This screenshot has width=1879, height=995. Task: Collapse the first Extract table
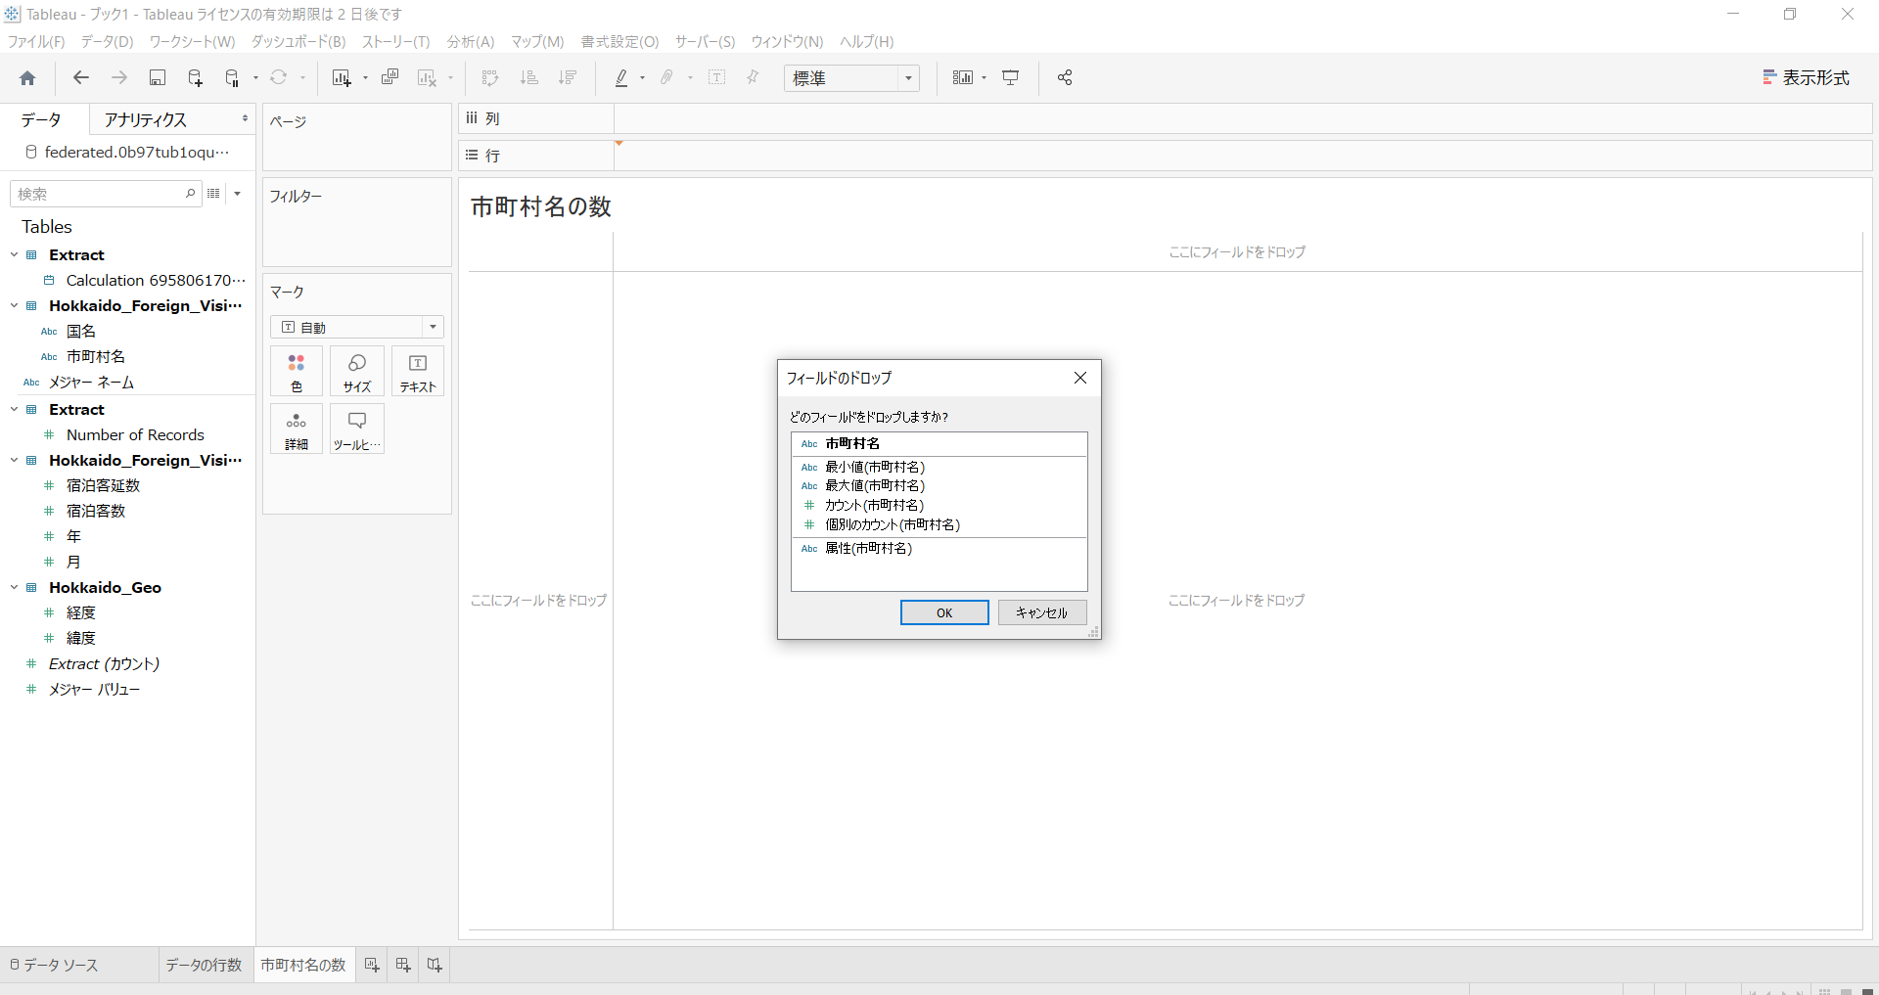[x=15, y=254]
